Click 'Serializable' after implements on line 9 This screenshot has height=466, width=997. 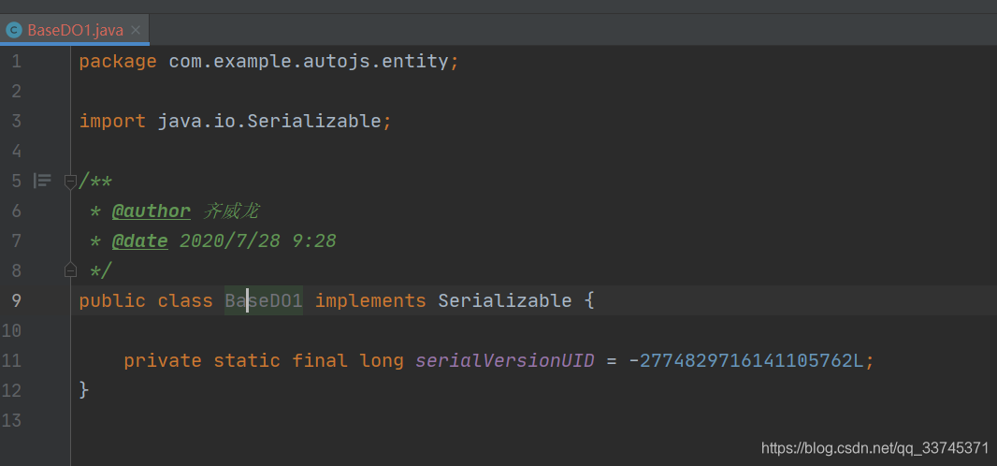click(x=505, y=300)
